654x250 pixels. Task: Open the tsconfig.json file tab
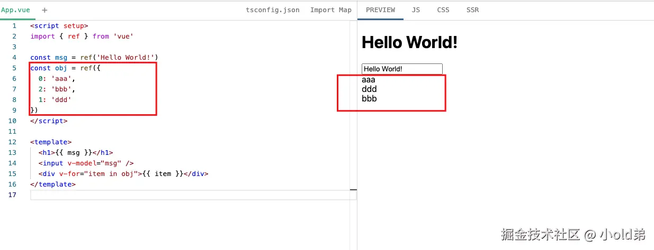pyautogui.click(x=273, y=10)
